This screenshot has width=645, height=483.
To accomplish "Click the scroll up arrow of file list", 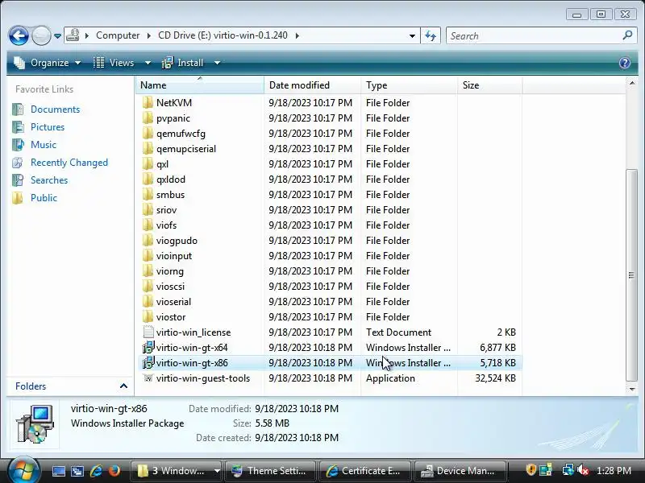I will [631, 84].
